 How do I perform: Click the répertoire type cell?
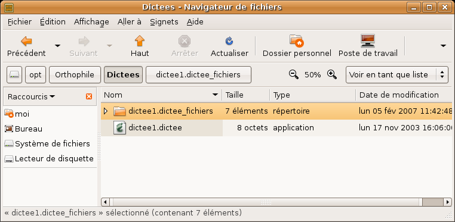coord(291,111)
